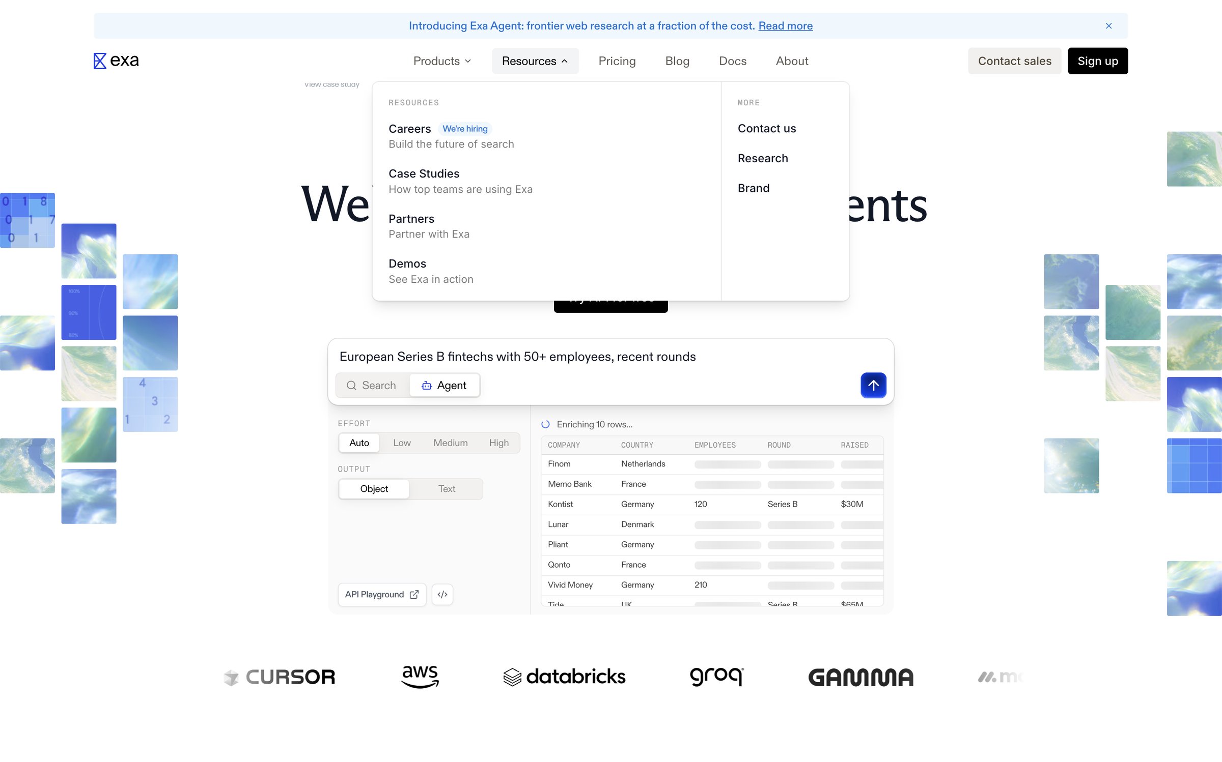Screen dimensions: 1222x762
Task: Expand the Products dropdown menu
Action: tap(442, 61)
